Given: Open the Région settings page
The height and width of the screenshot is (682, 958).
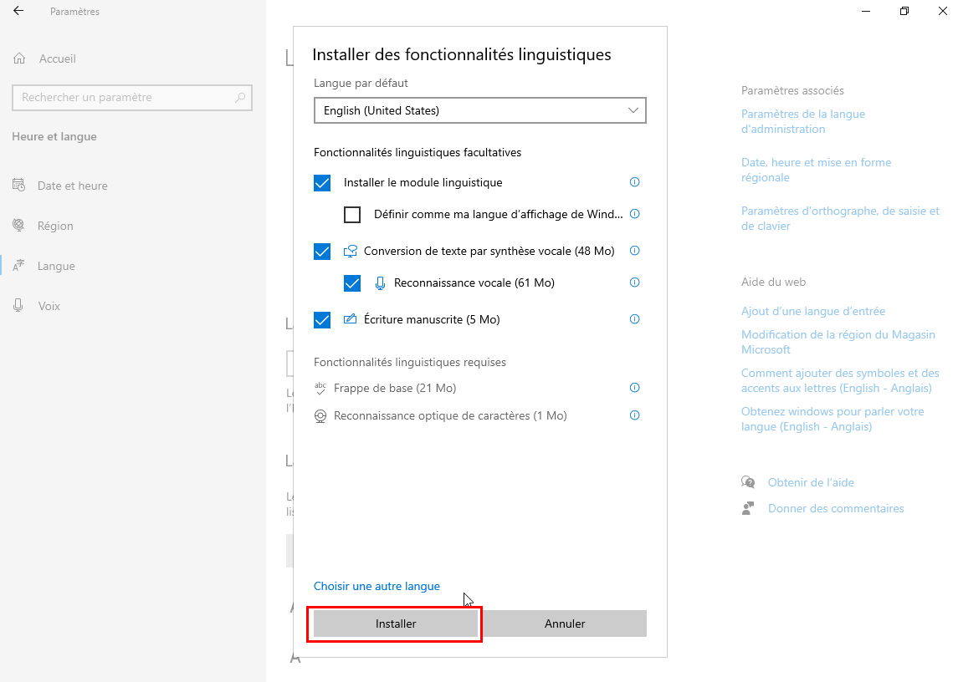Looking at the screenshot, I should pos(55,226).
